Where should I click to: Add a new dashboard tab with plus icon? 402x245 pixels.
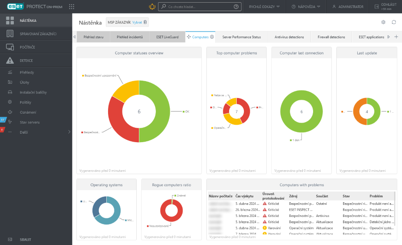tap(396, 37)
